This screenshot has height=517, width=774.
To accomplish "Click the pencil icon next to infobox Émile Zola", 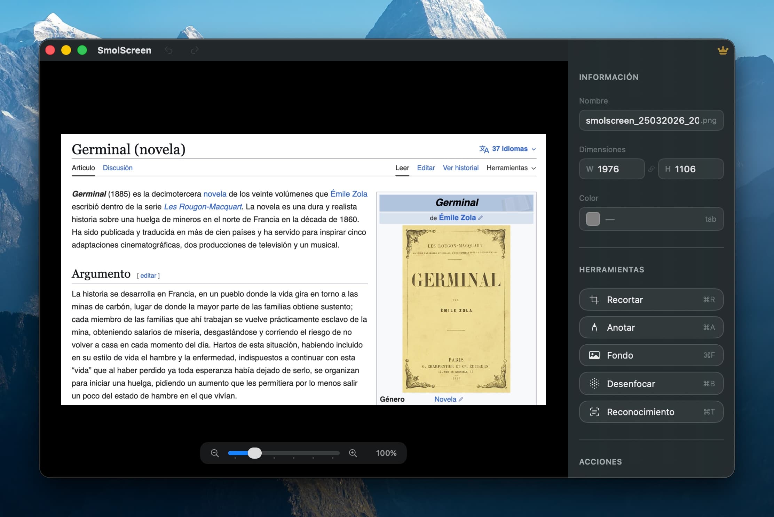I will point(481,218).
